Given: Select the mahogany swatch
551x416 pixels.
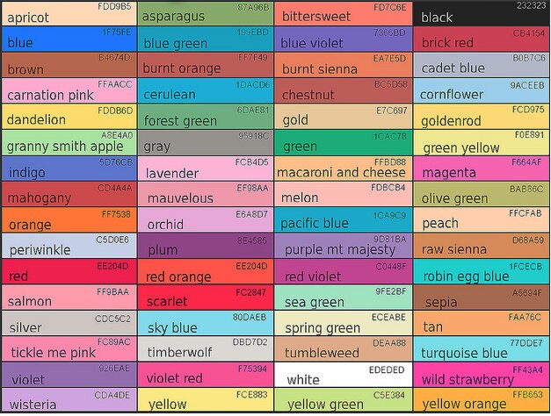Looking at the screenshot, I should (x=69, y=194).
